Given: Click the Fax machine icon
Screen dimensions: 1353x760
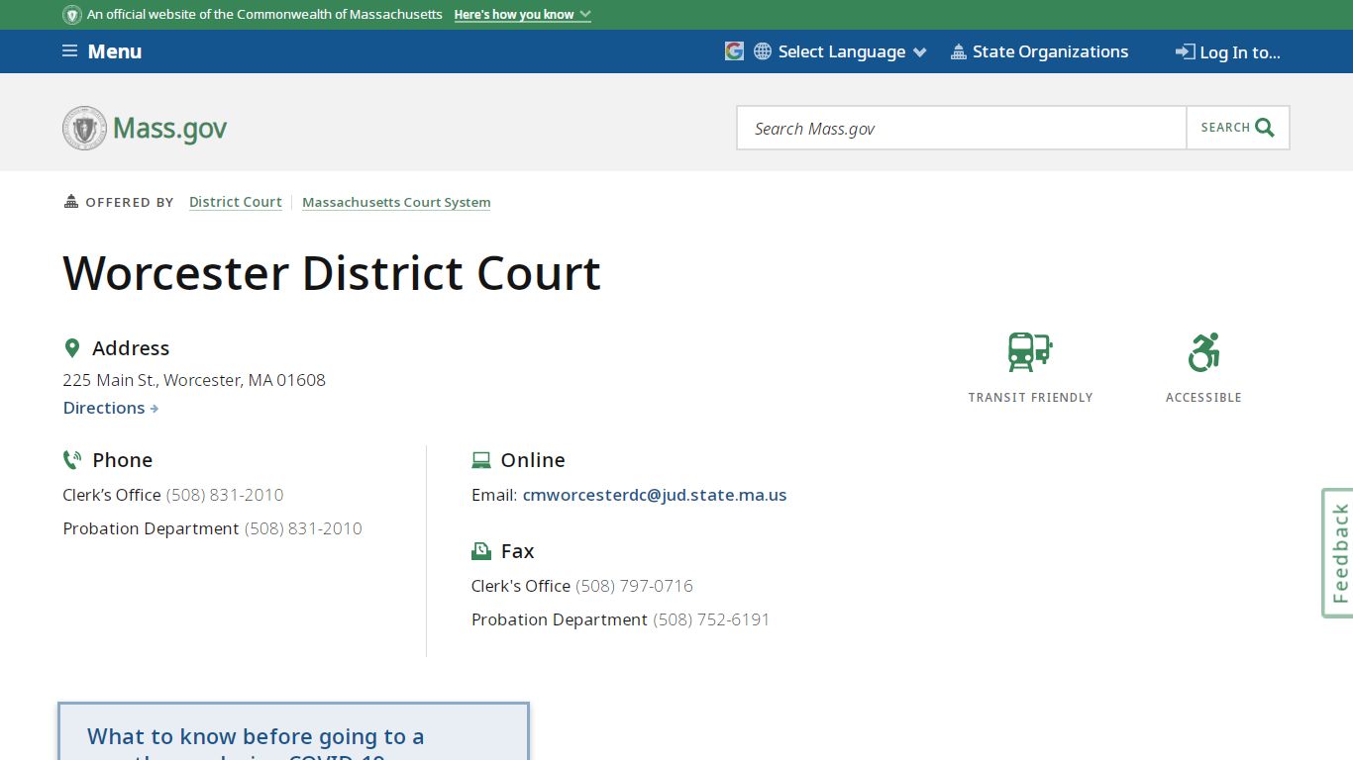Looking at the screenshot, I should point(481,551).
